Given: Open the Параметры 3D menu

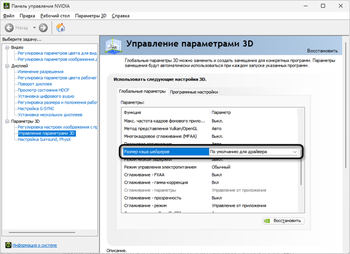Looking at the screenshot, I should tap(90, 16).
